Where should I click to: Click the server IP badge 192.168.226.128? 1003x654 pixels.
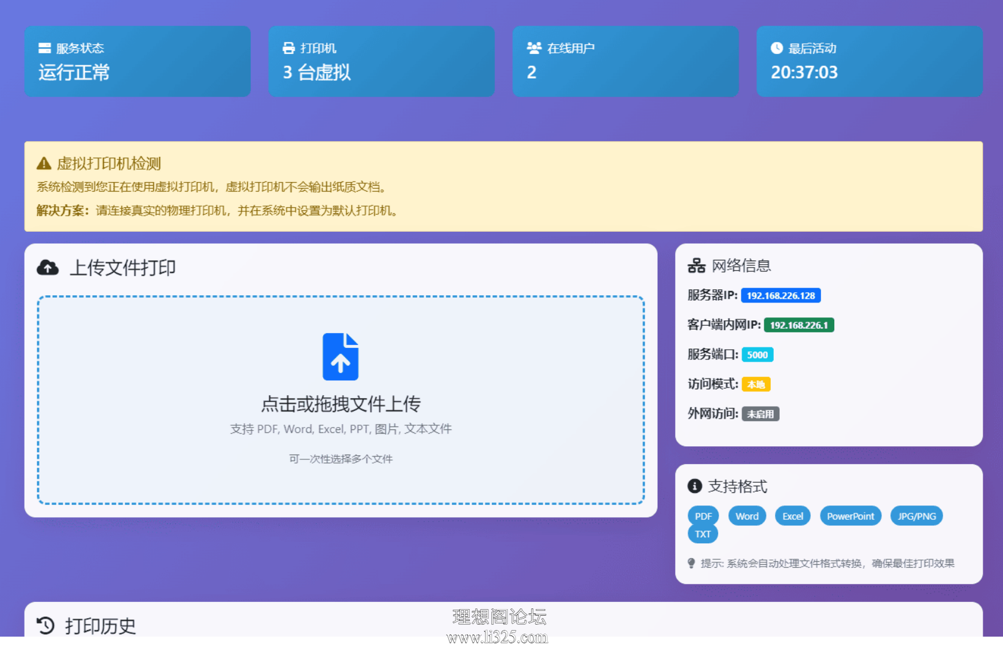click(x=781, y=295)
